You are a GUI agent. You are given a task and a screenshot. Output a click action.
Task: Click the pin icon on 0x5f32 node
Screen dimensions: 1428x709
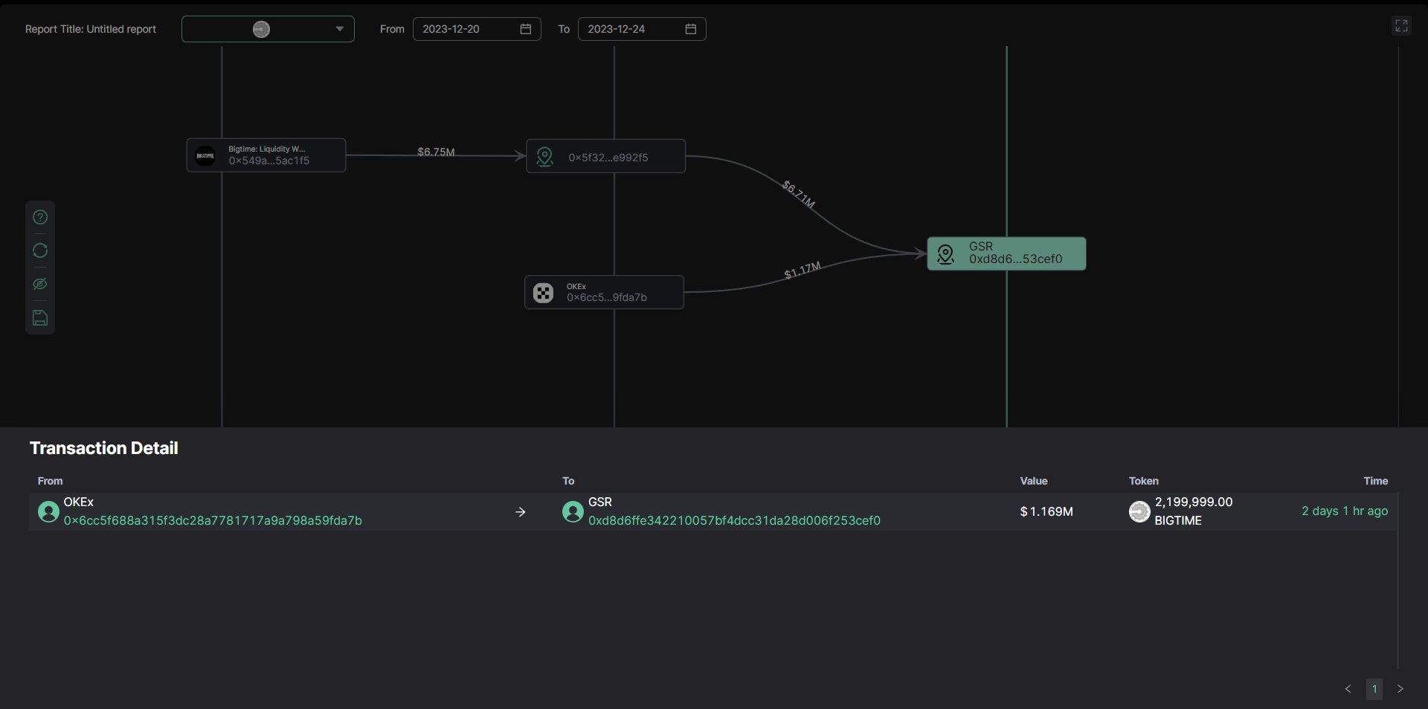pyautogui.click(x=545, y=157)
